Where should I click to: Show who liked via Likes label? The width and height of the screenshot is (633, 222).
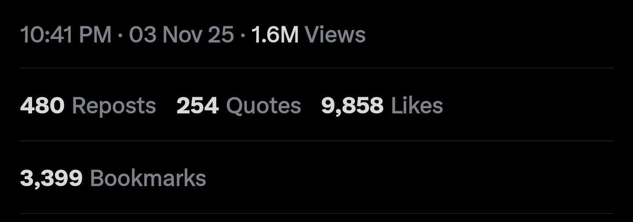[417, 106]
